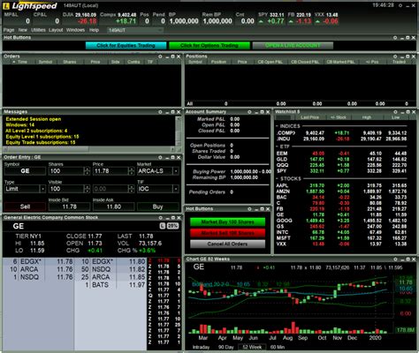419x353 pixels.
Task: Click the Market Buy 100 Shares hot button
Action: pyautogui.click(x=227, y=222)
